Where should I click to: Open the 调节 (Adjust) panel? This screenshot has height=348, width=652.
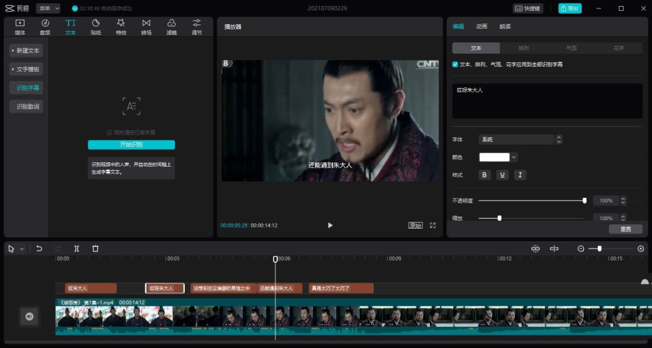click(196, 25)
